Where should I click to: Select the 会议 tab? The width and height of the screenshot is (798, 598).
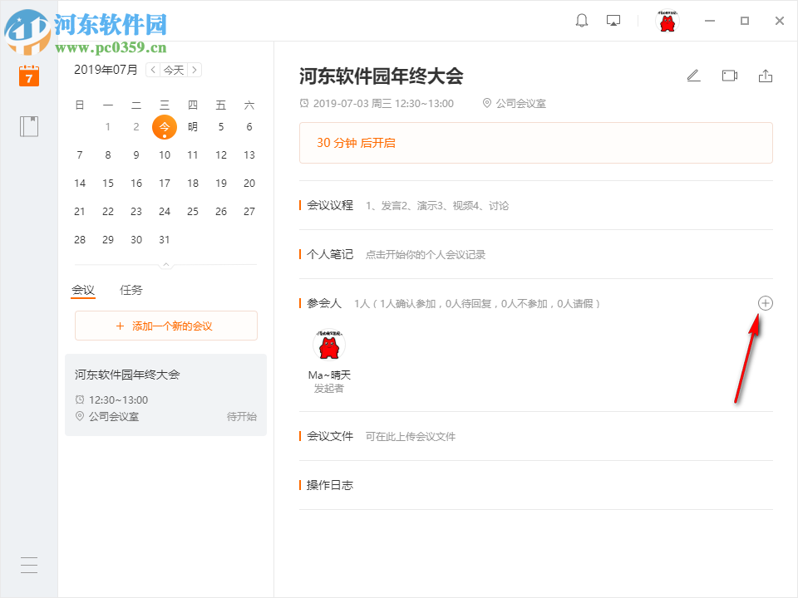[83, 290]
